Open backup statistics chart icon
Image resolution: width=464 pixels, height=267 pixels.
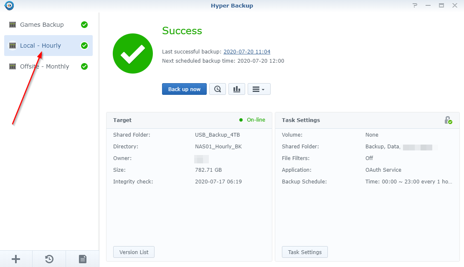click(x=237, y=89)
